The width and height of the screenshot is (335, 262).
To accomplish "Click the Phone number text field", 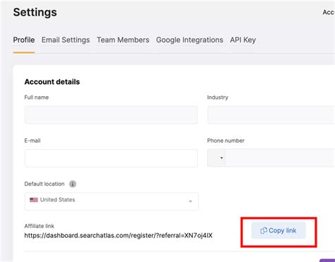I will point(280,157).
